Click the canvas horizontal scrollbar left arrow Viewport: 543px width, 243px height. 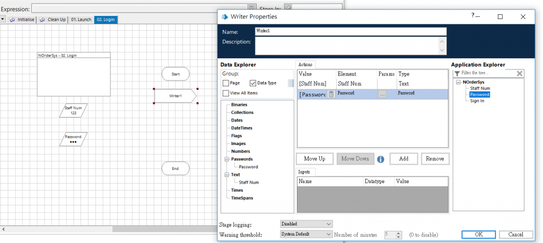click(3, 229)
